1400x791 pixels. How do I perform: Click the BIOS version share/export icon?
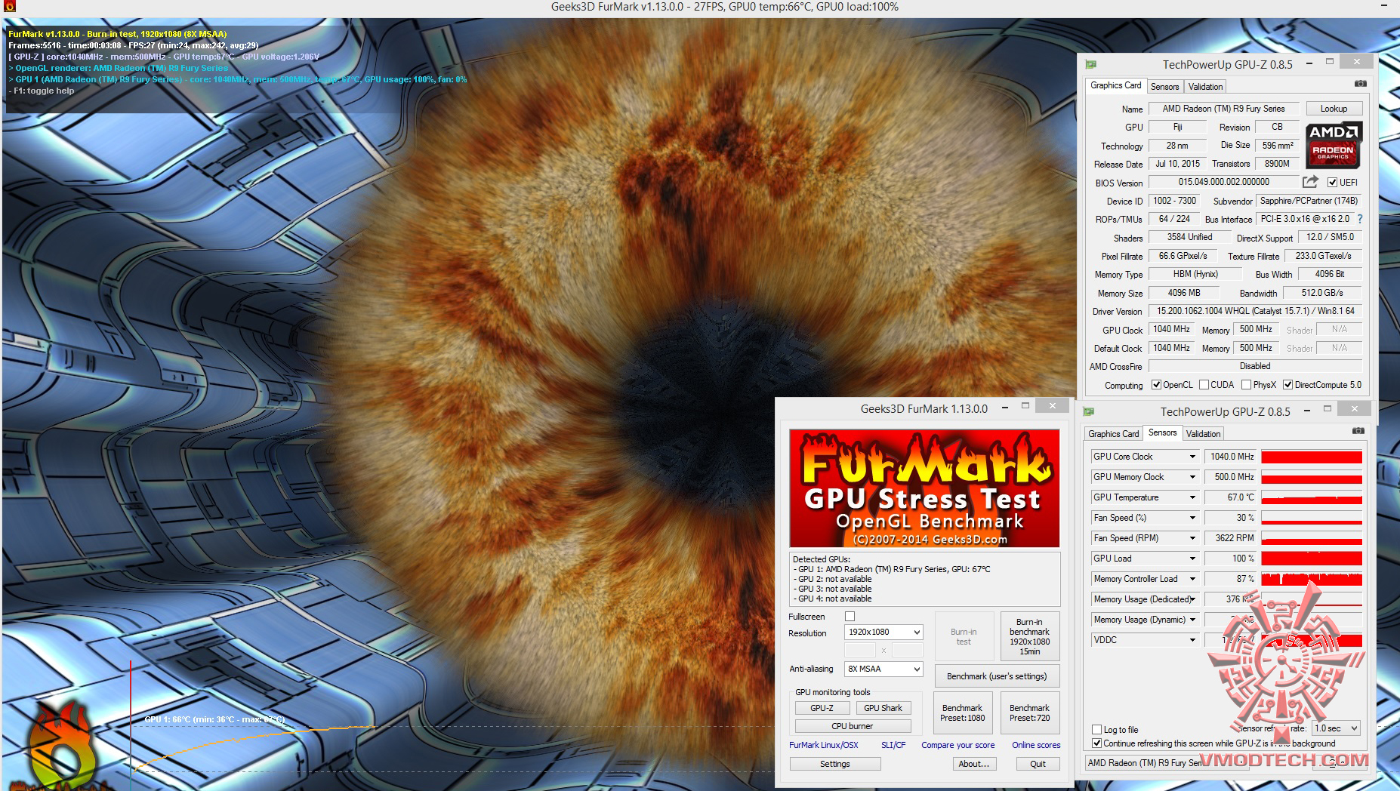(1312, 182)
